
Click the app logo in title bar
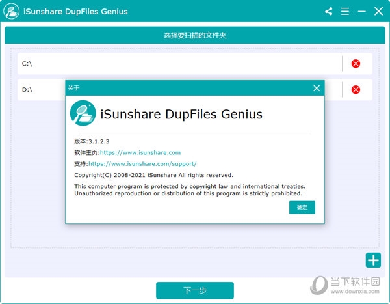coord(12,11)
